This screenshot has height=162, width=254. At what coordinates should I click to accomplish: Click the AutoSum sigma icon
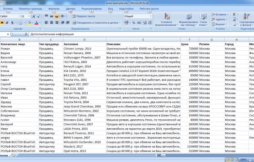coord(234,14)
